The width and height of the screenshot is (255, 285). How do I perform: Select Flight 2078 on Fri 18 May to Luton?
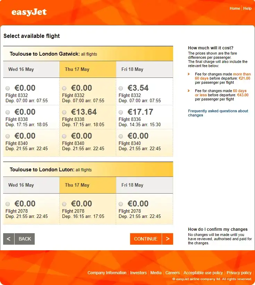[x=121, y=204]
